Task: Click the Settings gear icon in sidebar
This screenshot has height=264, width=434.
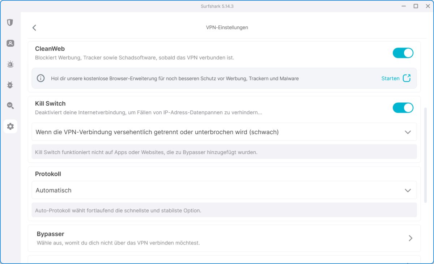Action: [x=10, y=126]
